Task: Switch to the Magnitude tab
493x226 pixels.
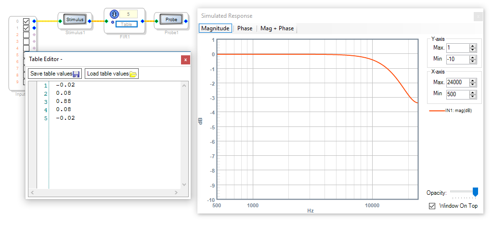Action: pyautogui.click(x=215, y=28)
